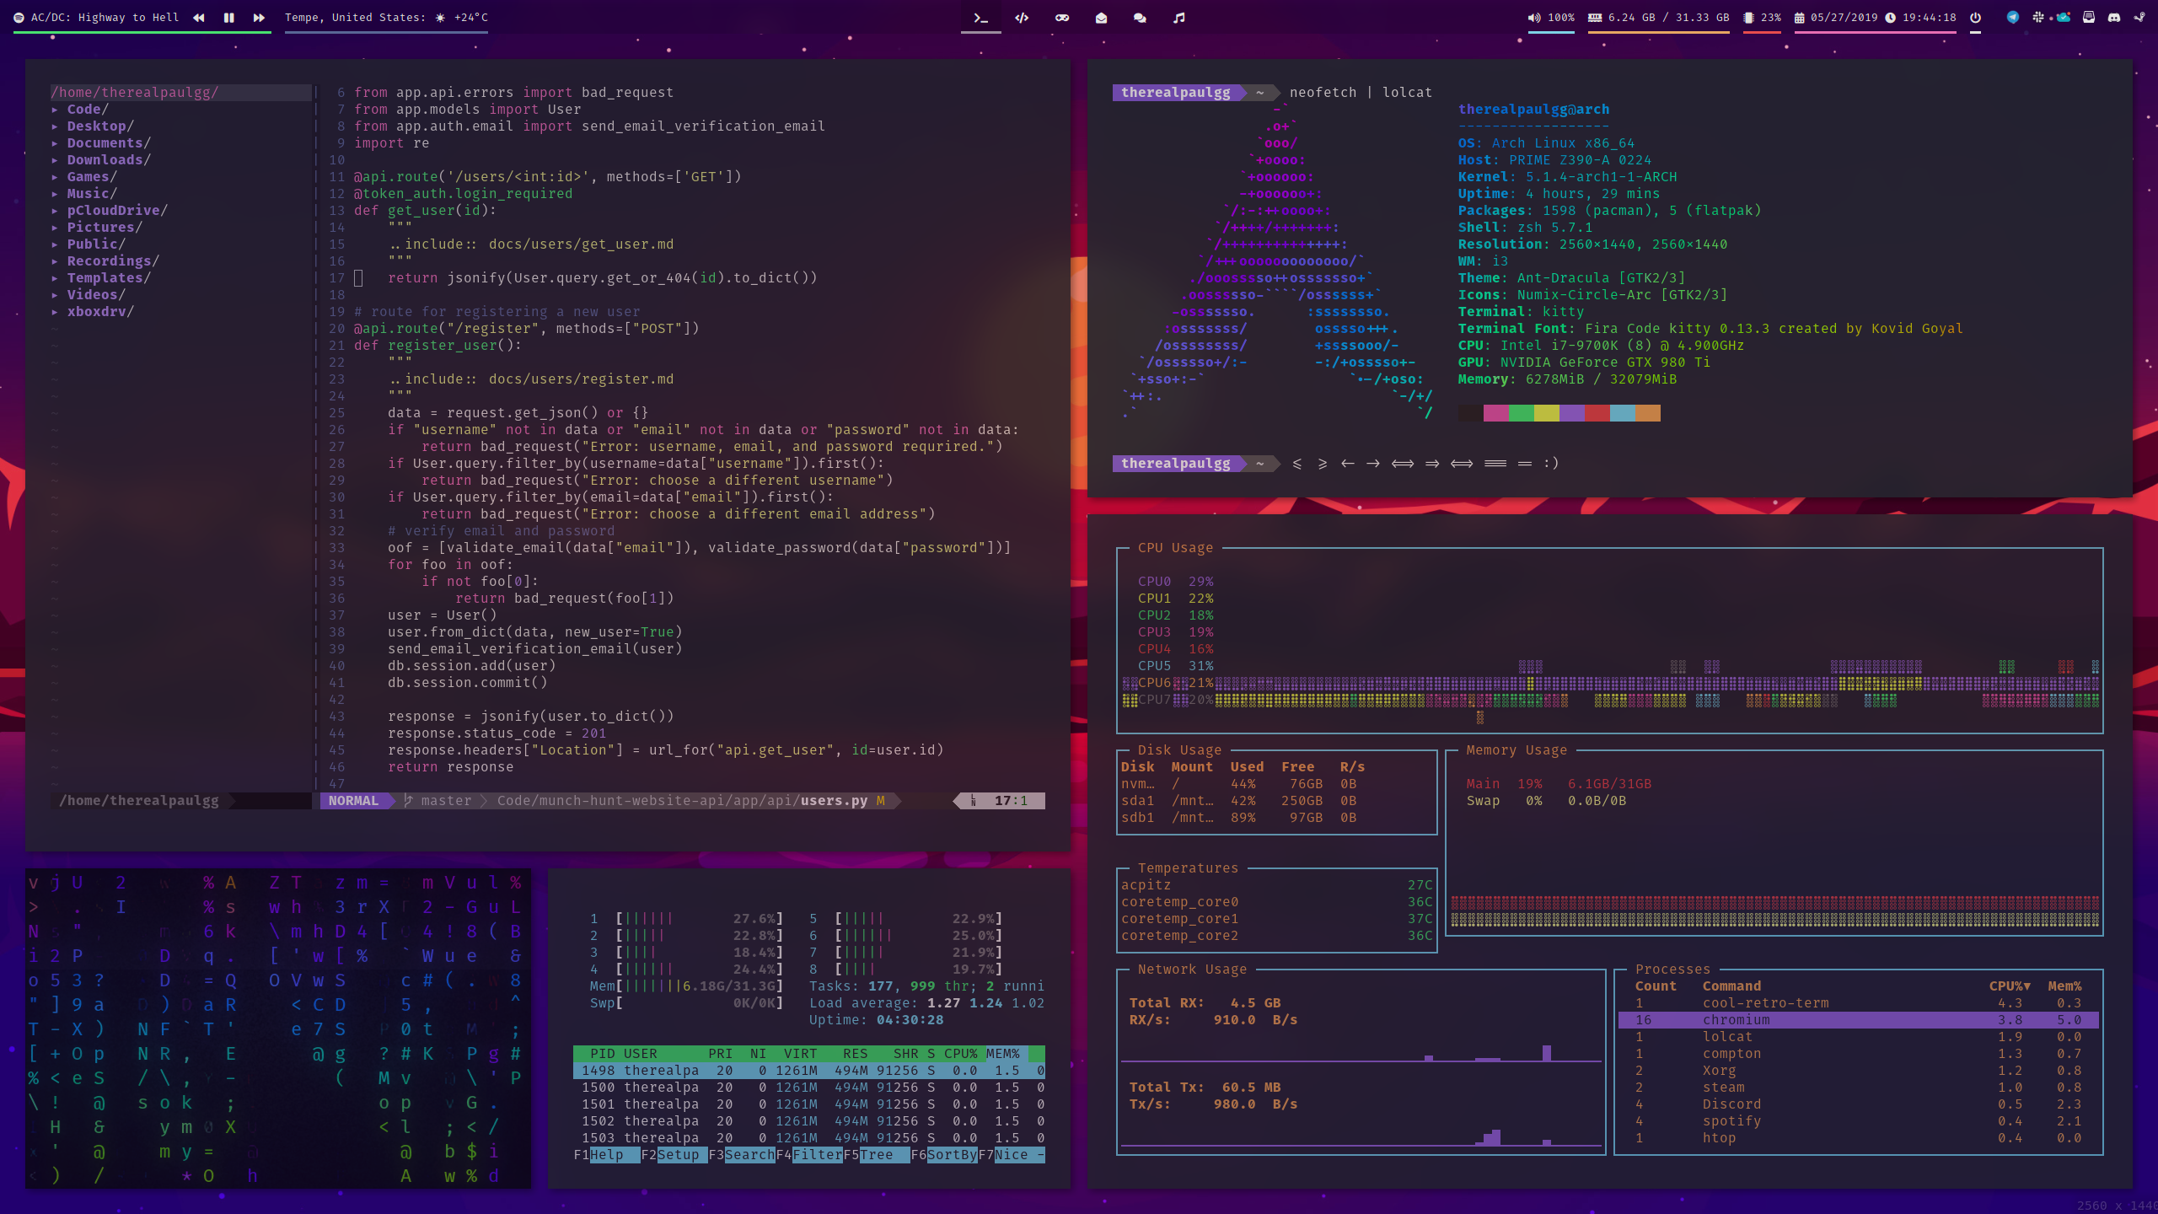
Task: Open the Telegram tray icon
Action: [x=2013, y=17]
